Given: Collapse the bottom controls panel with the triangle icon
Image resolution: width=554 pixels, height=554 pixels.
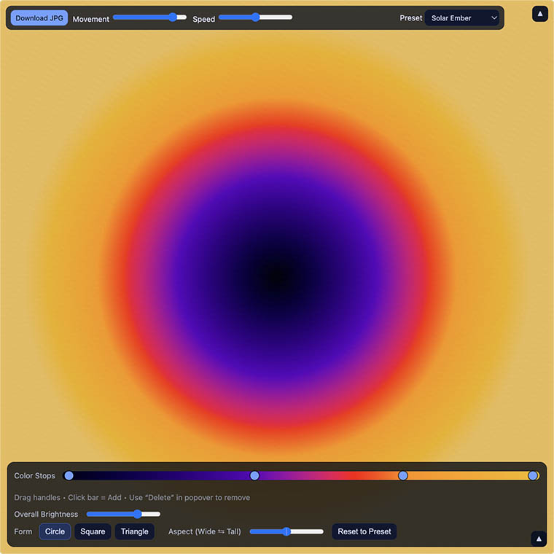Looking at the screenshot, I should 539,539.
